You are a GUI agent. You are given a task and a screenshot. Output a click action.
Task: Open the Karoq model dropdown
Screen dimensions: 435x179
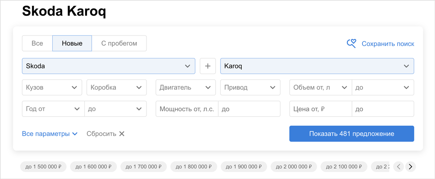click(x=317, y=66)
